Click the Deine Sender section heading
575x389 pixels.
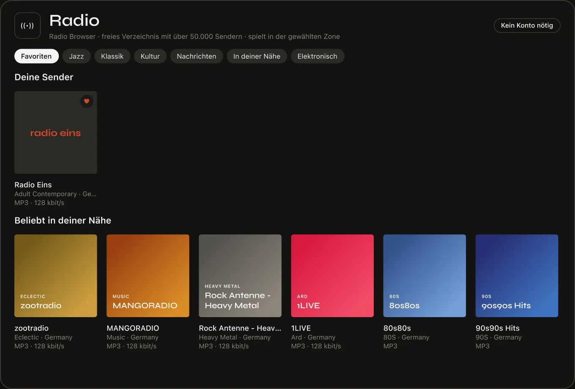pyautogui.click(x=44, y=77)
